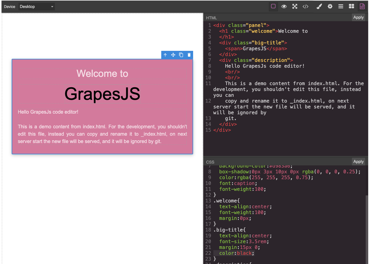Image resolution: width=370 pixels, height=264 pixels.
Task: Toggle fullscreen mode with the arrows icon
Action: click(295, 6)
